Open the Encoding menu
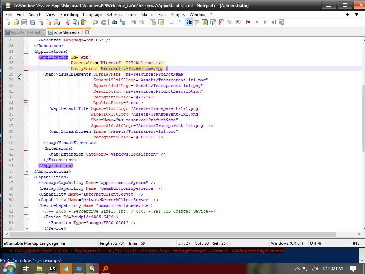The width and height of the screenshot is (365, 274). pos(69,14)
